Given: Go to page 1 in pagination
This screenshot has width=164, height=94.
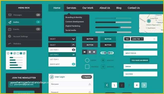Looking at the screenshot, I should pyautogui.click(x=114, y=85).
